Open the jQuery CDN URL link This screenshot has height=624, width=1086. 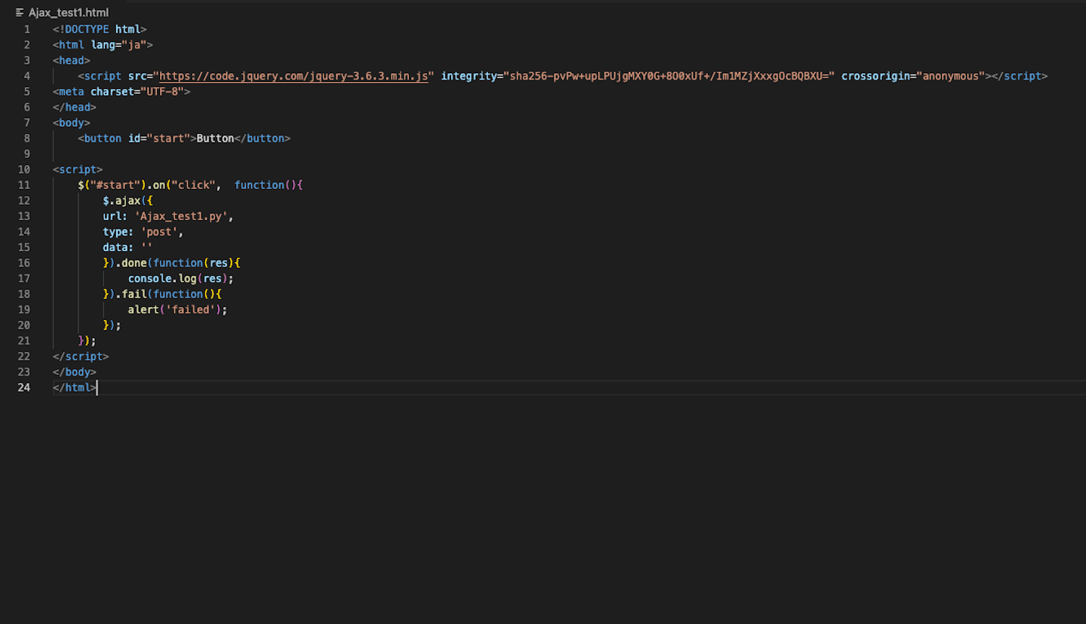[293, 76]
